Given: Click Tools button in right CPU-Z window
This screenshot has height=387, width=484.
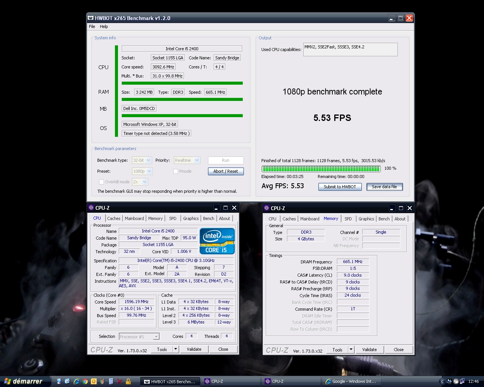Looking at the screenshot, I should point(338,350).
